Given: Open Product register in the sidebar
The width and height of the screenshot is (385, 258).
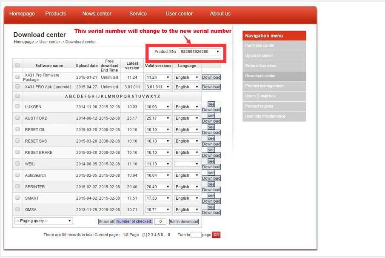Looking at the screenshot, I should tap(259, 106).
